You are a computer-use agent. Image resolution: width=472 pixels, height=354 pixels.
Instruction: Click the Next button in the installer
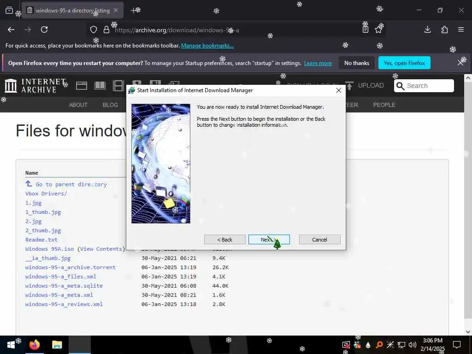pyautogui.click(x=269, y=240)
